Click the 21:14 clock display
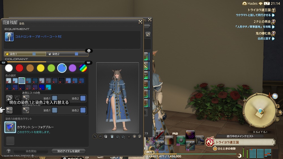283x159 pixels. 275,3
